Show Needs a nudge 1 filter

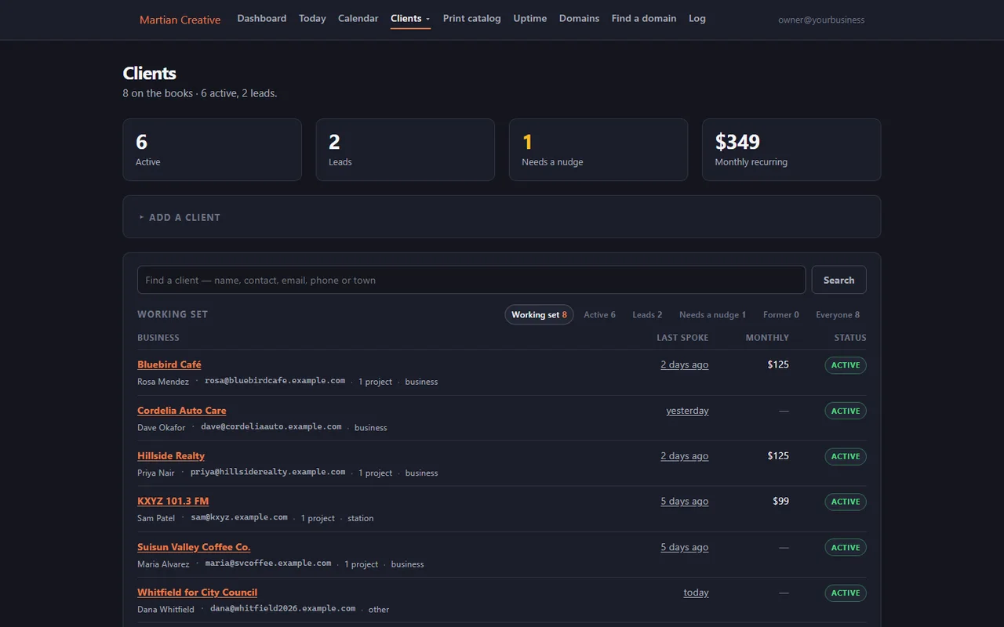712,314
